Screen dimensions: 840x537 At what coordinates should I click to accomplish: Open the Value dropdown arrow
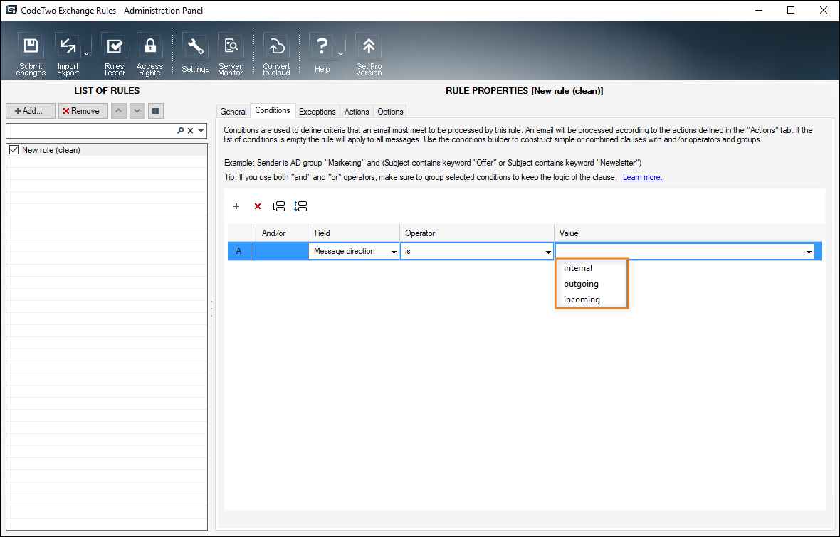809,252
